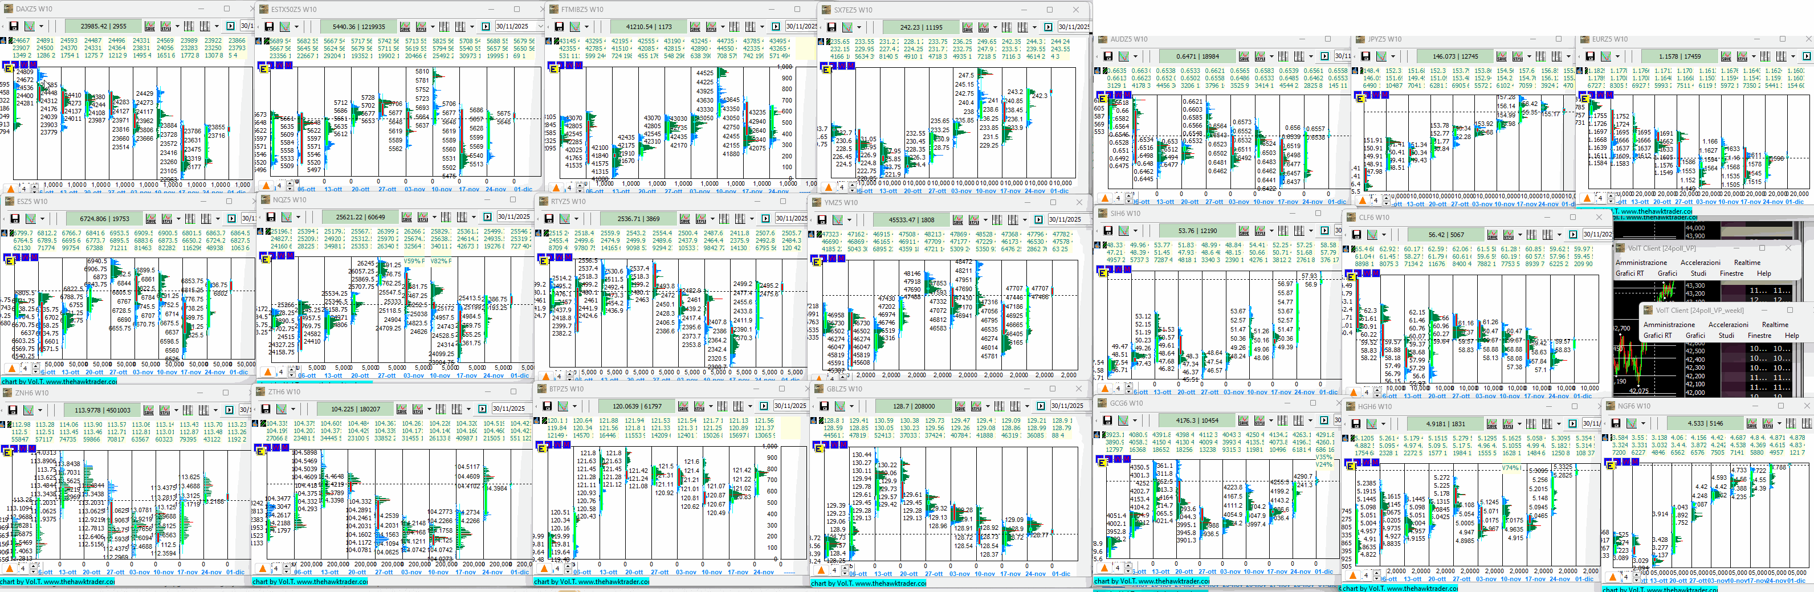Open the STYLE chart icon in FTMIBZ5 toolbar
The width and height of the screenshot is (1814, 592).
tap(711, 27)
